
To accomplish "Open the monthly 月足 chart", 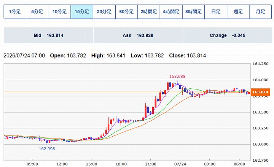I will 260,12.
